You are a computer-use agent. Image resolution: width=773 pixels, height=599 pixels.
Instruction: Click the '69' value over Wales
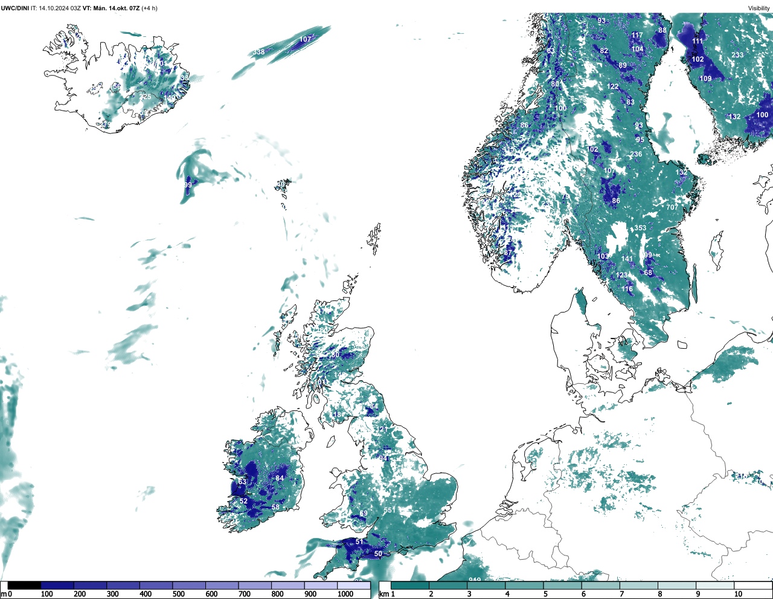coord(364,514)
